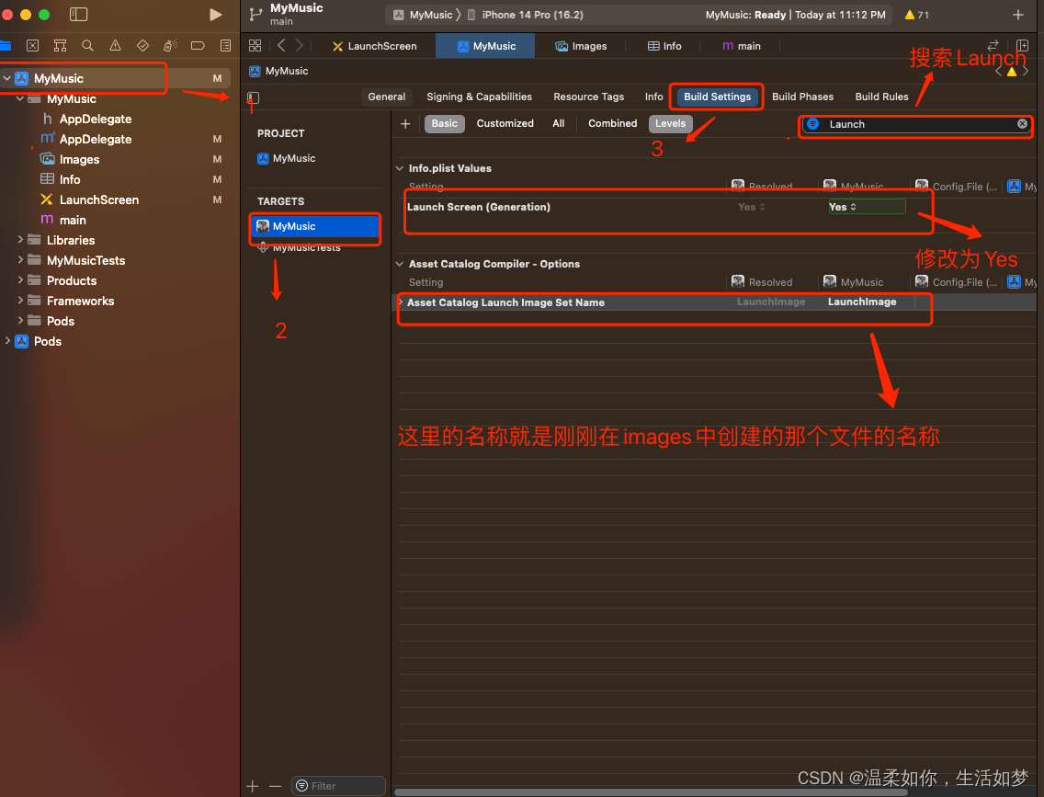Viewport: 1044px width, 797px height.
Task: Click the Build Phases section
Action: [802, 96]
